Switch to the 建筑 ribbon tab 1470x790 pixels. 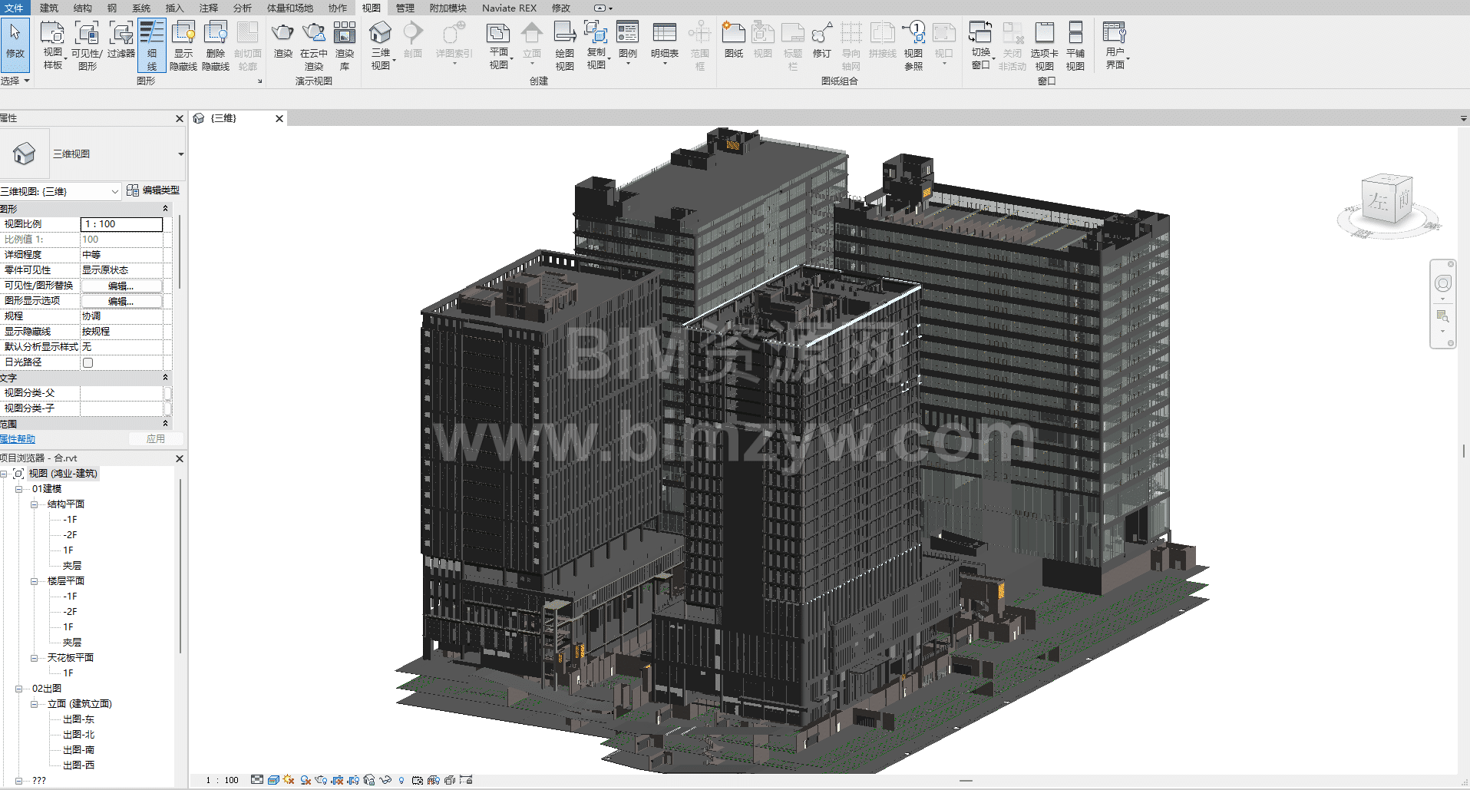pyautogui.click(x=48, y=8)
